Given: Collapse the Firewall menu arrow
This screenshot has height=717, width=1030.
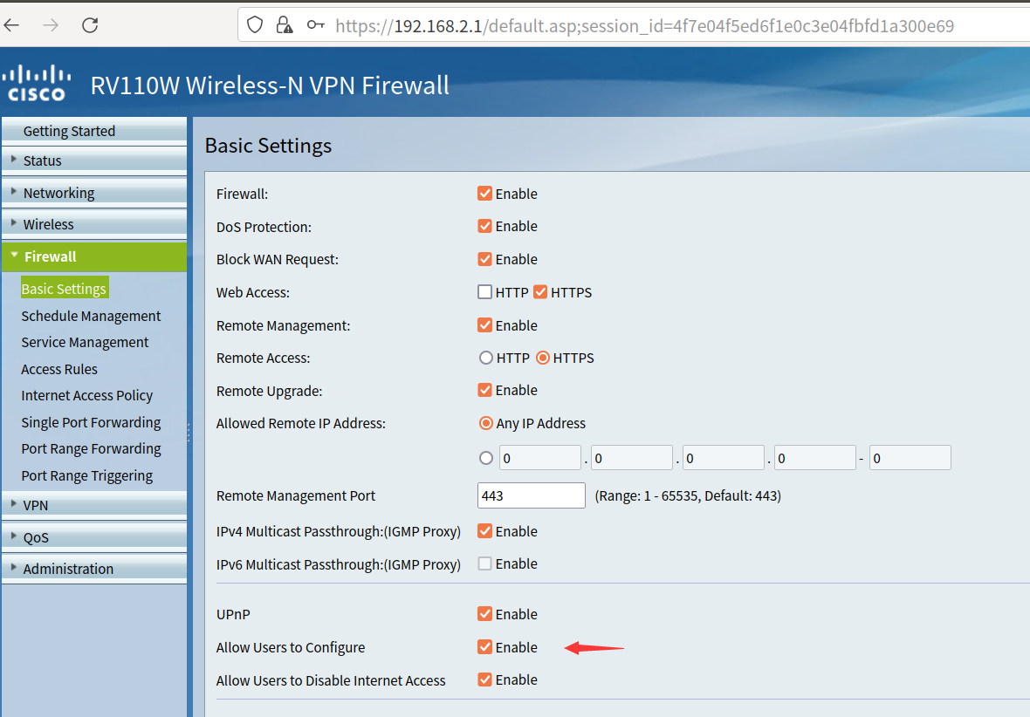Looking at the screenshot, I should pyautogui.click(x=14, y=255).
